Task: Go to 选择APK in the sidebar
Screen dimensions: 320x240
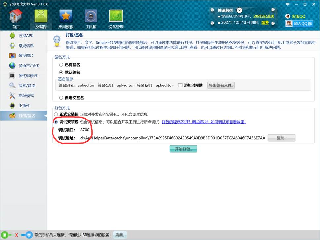Action: coord(24,36)
